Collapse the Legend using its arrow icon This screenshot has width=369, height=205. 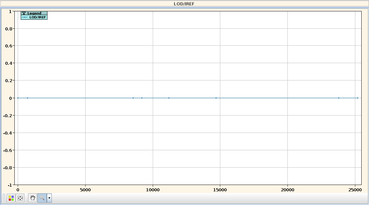(24, 13)
